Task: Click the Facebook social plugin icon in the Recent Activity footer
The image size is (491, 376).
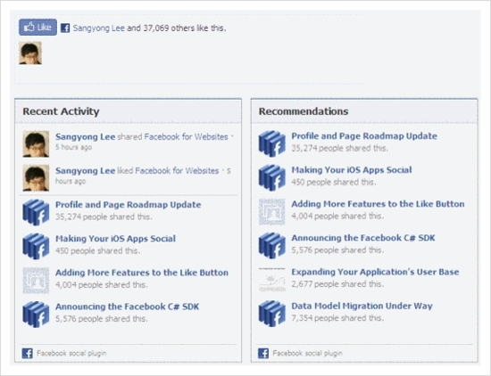Action: [28, 353]
